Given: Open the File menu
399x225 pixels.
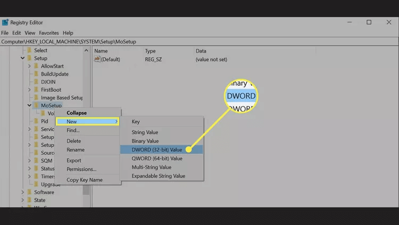Looking at the screenshot, I should click(x=5, y=33).
